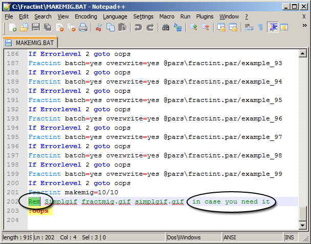311x244 pixels.
Task: Toggle indent guide toolbar icon
Action: [273, 27]
